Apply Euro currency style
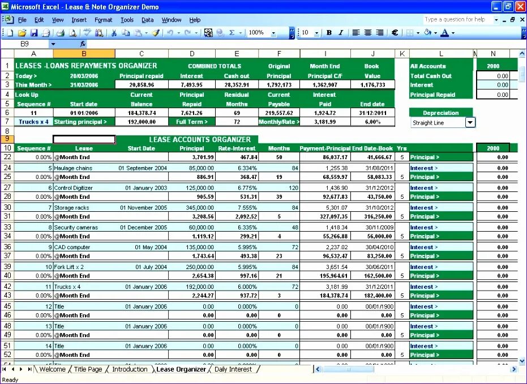Viewport: 527px width, 384px height. [x=395, y=33]
